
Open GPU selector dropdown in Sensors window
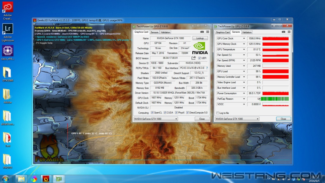click(237, 119)
